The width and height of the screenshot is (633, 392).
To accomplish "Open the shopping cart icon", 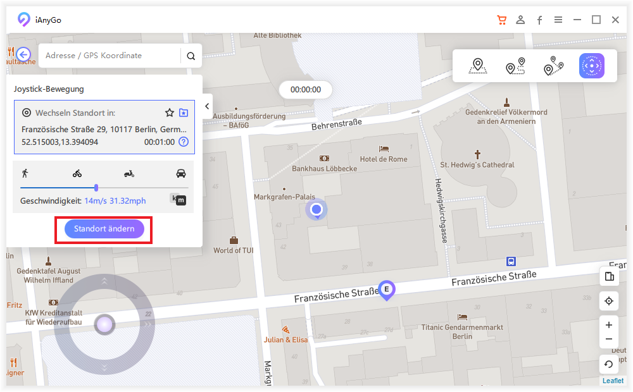I will point(502,20).
